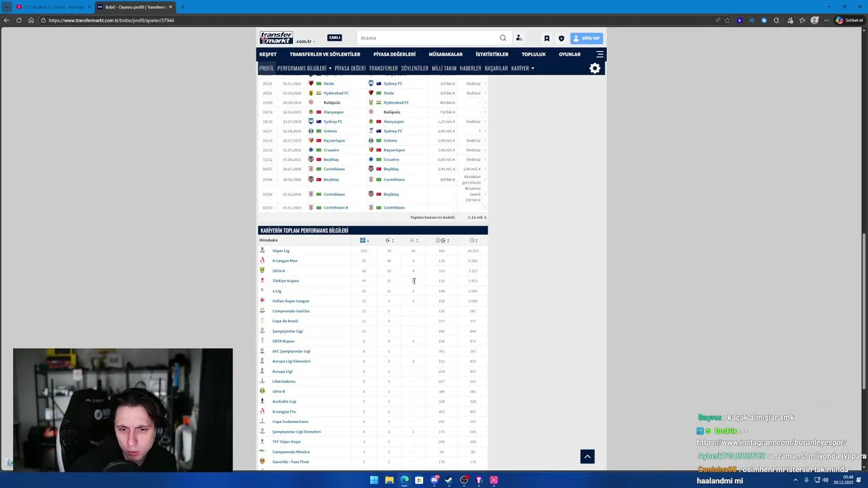The height and width of the screenshot is (488, 868).
Task: Switch to the YouTube browser tab
Action: click(53, 7)
